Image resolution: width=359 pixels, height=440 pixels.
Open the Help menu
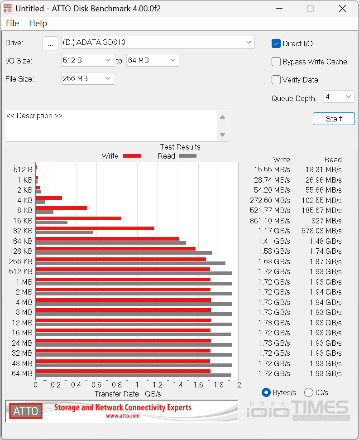pyautogui.click(x=38, y=23)
